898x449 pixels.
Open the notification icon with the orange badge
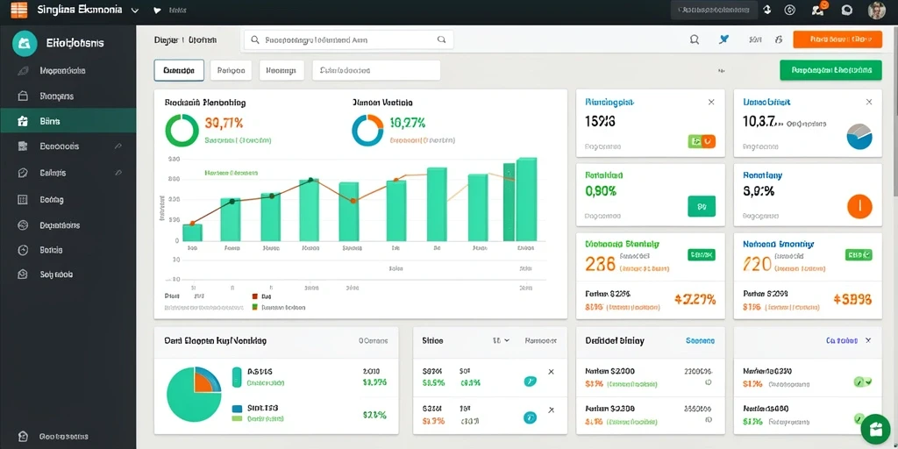[818, 10]
